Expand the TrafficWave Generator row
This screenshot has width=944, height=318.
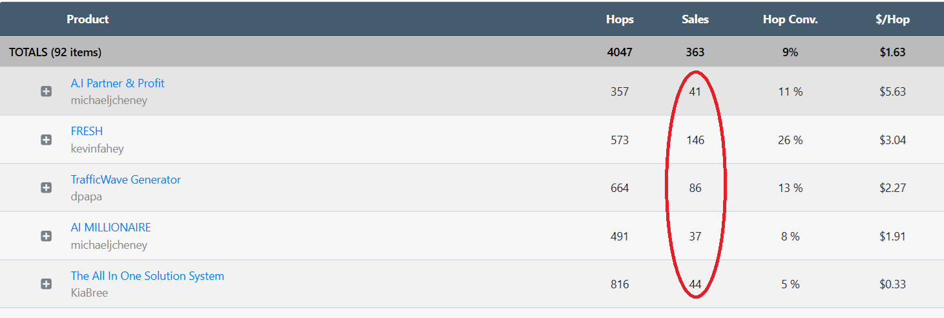[46, 187]
